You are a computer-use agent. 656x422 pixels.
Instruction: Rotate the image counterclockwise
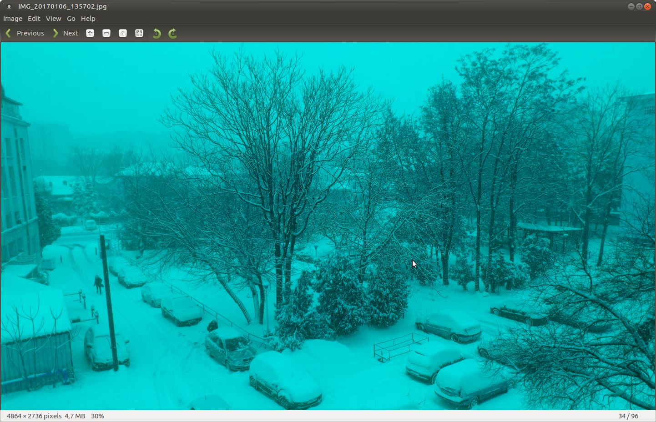coord(156,33)
